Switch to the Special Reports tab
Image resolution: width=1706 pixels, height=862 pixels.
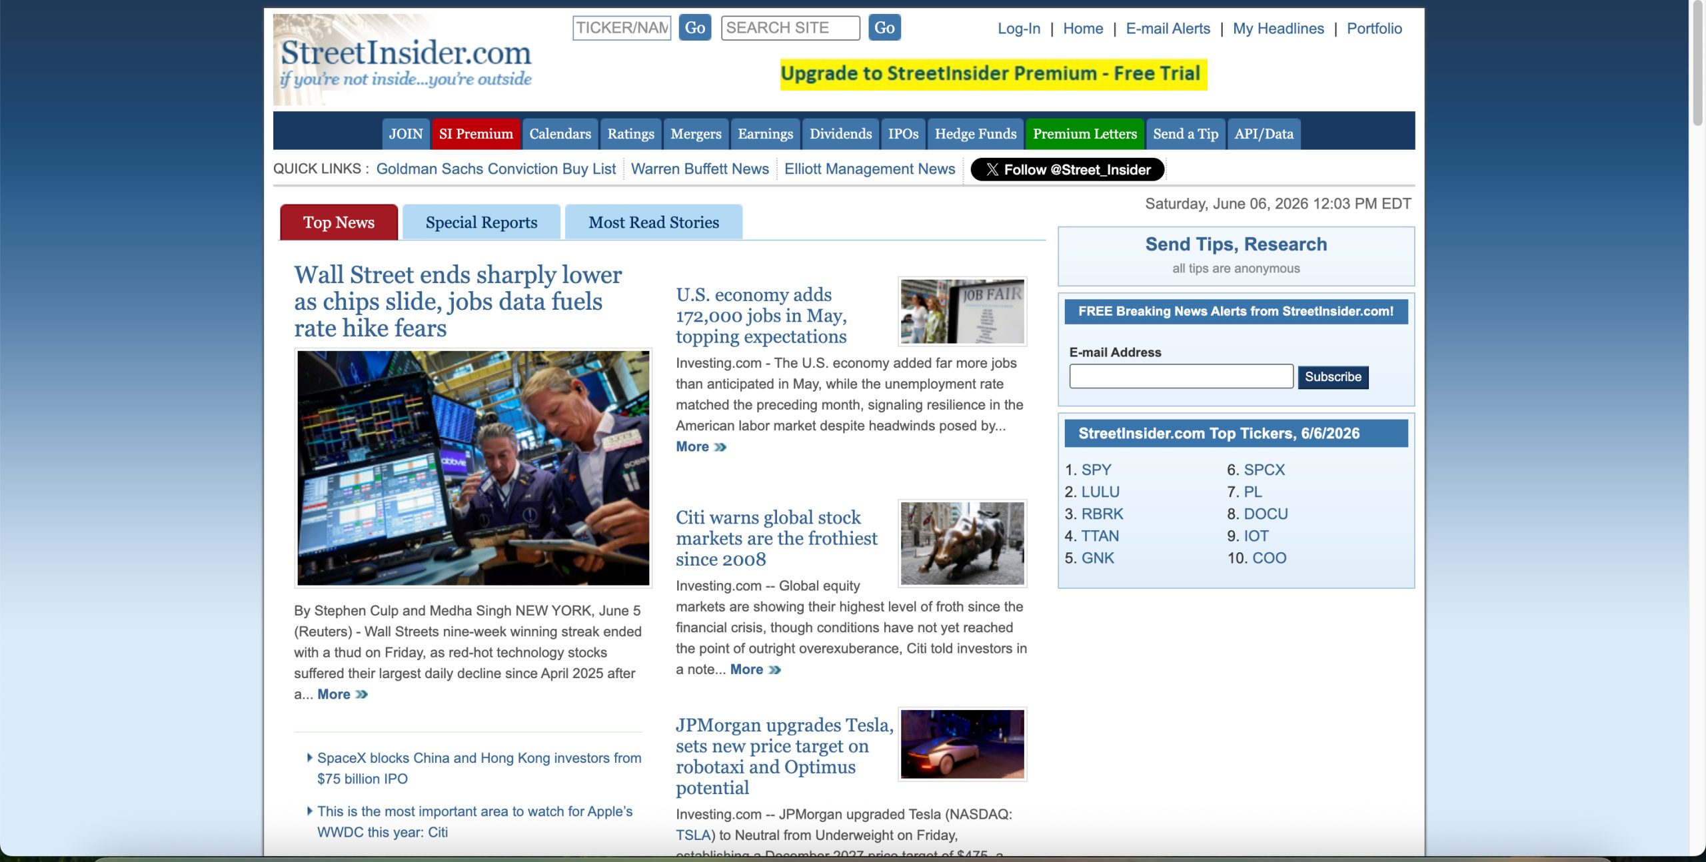(481, 222)
